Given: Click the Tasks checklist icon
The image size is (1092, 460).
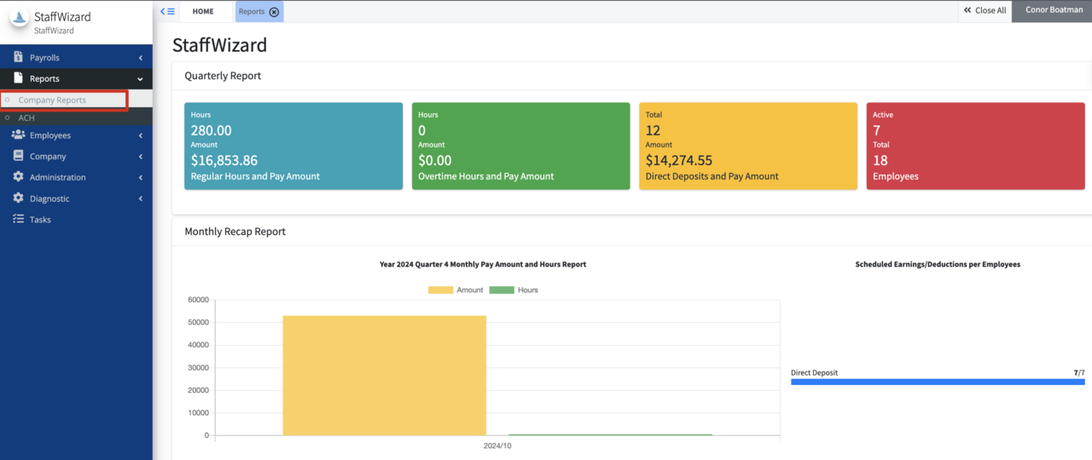Looking at the screenshot, I should [x=18, y=219].
